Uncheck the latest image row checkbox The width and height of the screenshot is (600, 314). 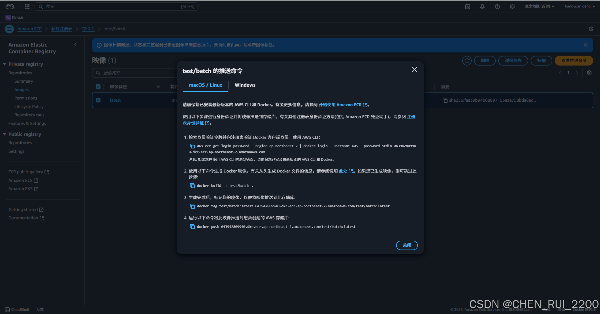pyautogui.click(x=98, y=100)
